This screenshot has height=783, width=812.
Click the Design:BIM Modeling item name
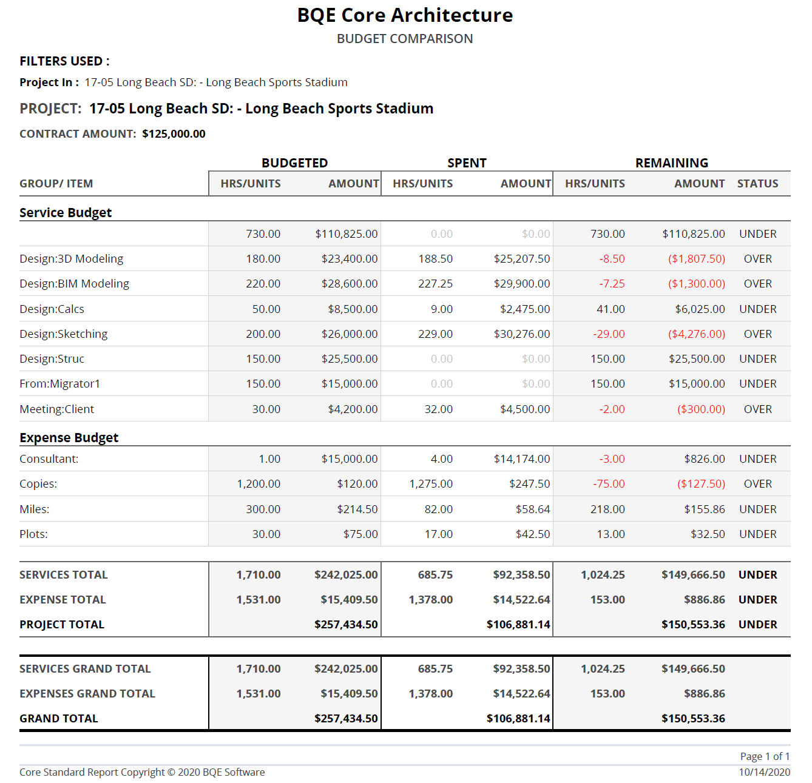click(x=74, y=284)
